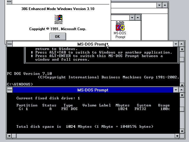Click the 'Volume Label' column header
Screen dimensions: 189x142
(97, 105)
